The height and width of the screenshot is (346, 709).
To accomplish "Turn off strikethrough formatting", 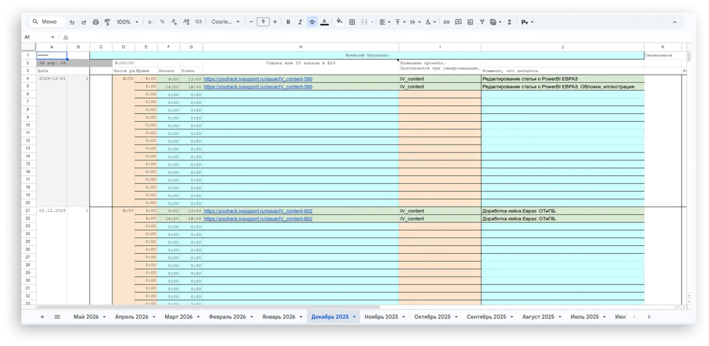I will [x=312, y=22].
